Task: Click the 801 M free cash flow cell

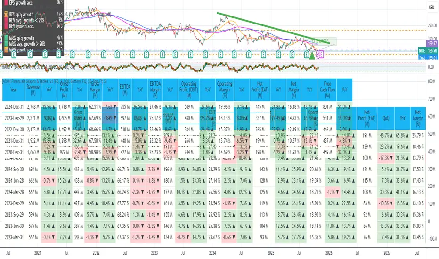Action: (327, 107)
